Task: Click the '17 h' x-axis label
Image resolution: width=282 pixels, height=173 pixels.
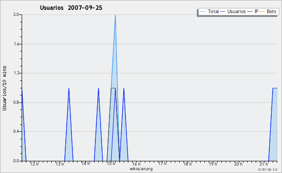Action: point(162,164)
